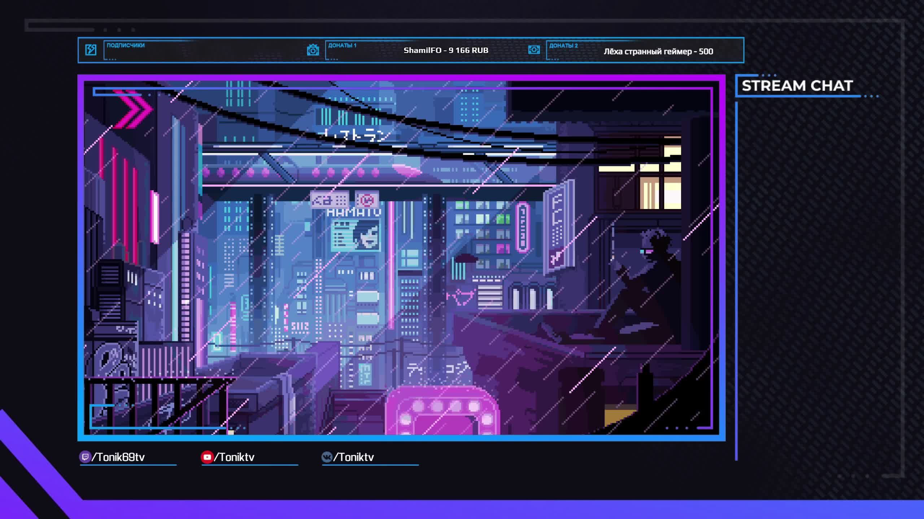This screenshot has height=519, width=924.
Task: Click the Донаты 1 money icon
Action: pyautogui.click(x=313, y=50)
